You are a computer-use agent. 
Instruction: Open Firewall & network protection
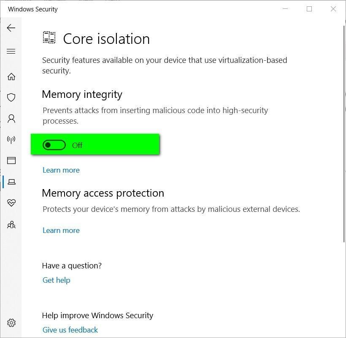tap(11, 140)
